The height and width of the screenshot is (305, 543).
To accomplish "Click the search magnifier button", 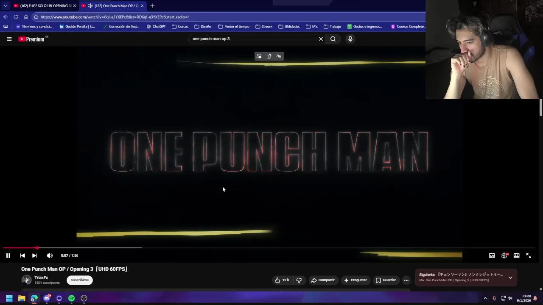I will pos(333,39).
